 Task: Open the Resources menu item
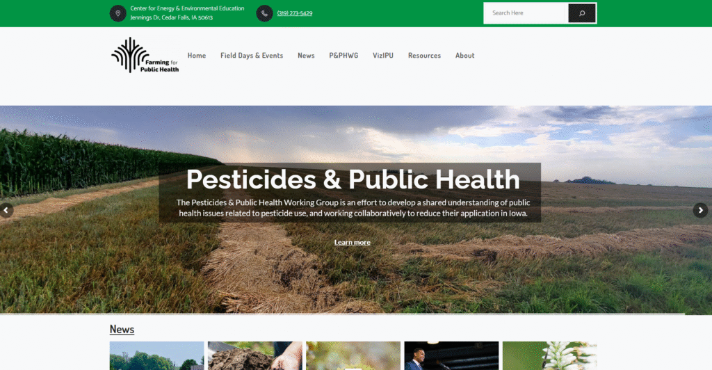click(424, 56)
